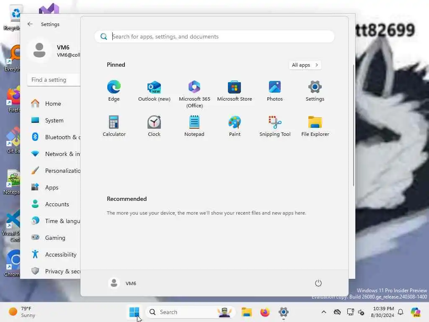
Task: Launch Outlook (new) pinned app
Action: pos(154,91)
